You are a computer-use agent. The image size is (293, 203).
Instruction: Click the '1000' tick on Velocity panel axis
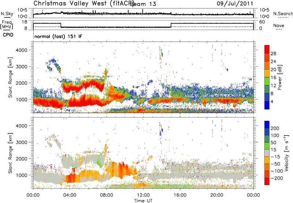[21, 176]
